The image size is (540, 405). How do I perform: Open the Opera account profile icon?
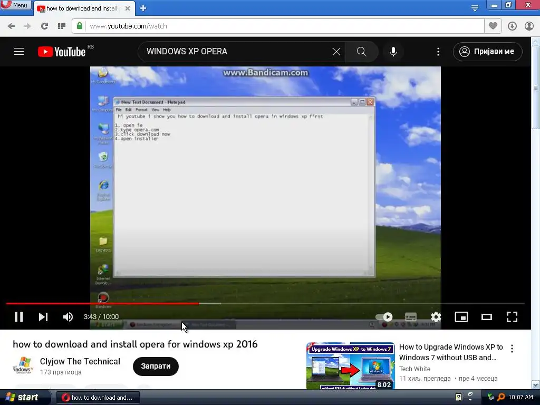[x=529, y=26]
